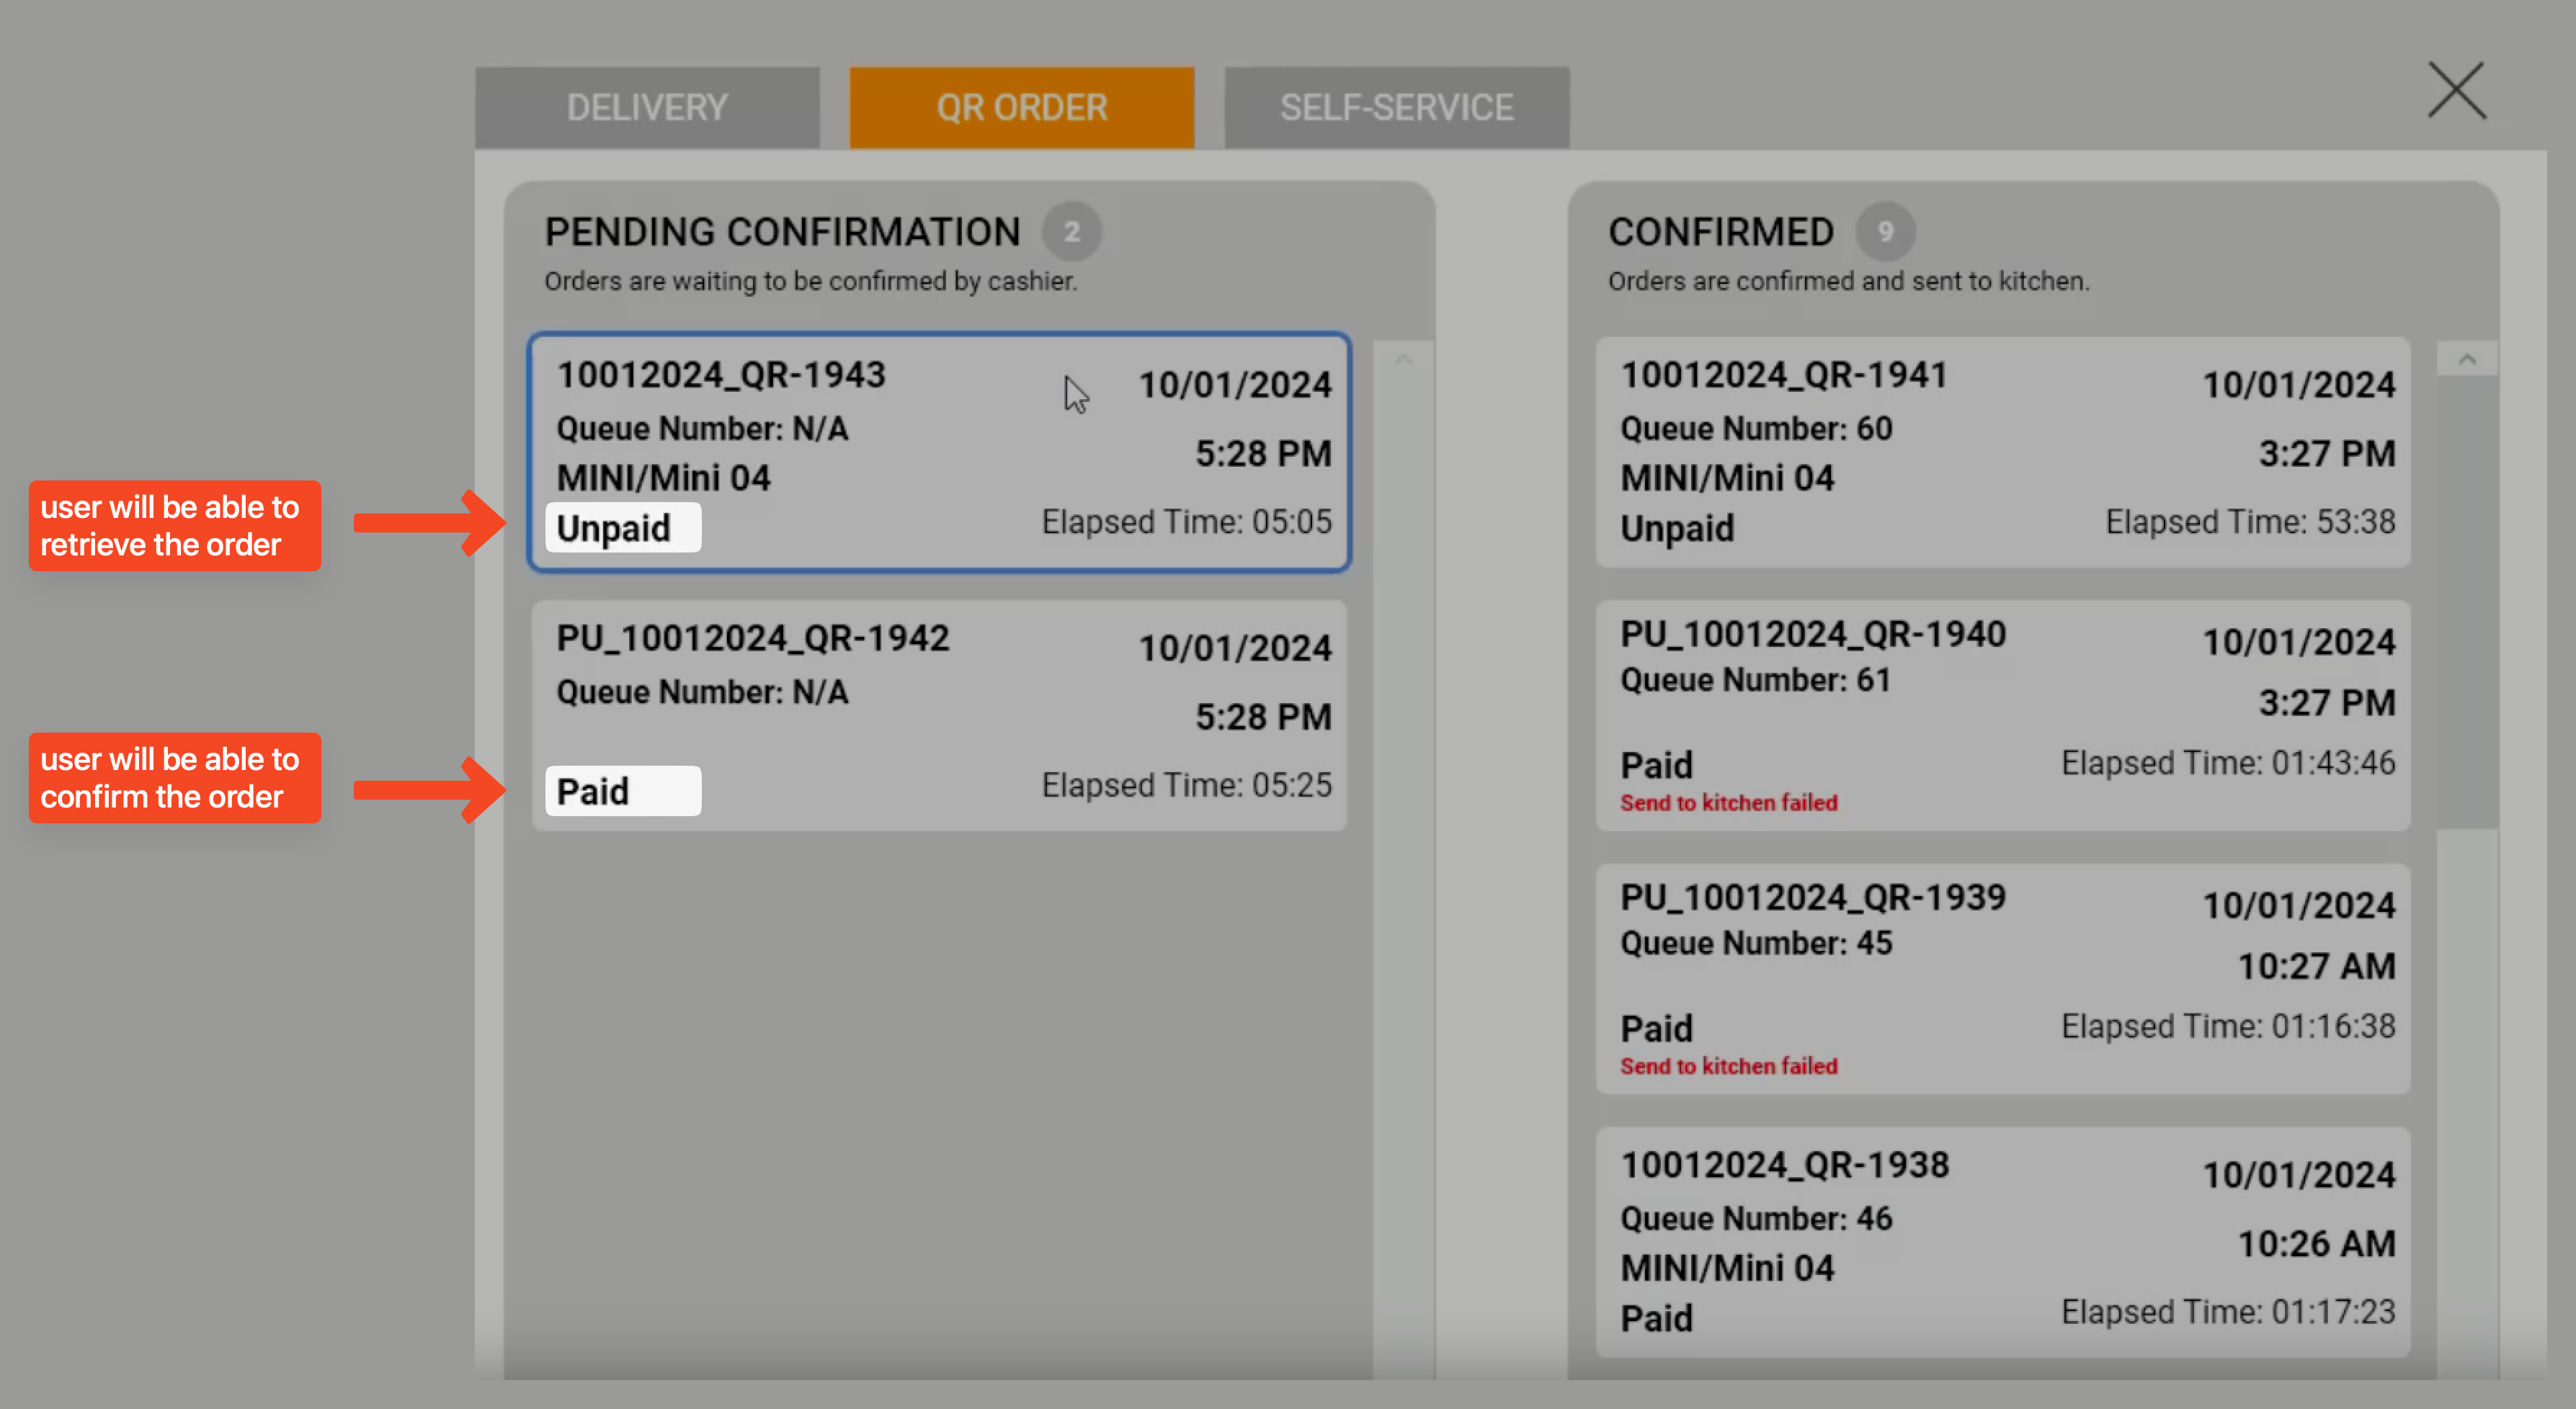Click the PENDING CONFIRMATION heading
Viewport: 2576px width, 1409px height.
[782, 232]
